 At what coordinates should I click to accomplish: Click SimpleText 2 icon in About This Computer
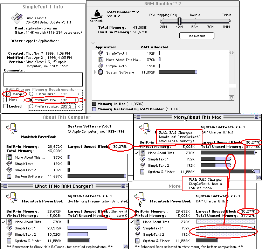pyautogui.click(x=9, y=170)
